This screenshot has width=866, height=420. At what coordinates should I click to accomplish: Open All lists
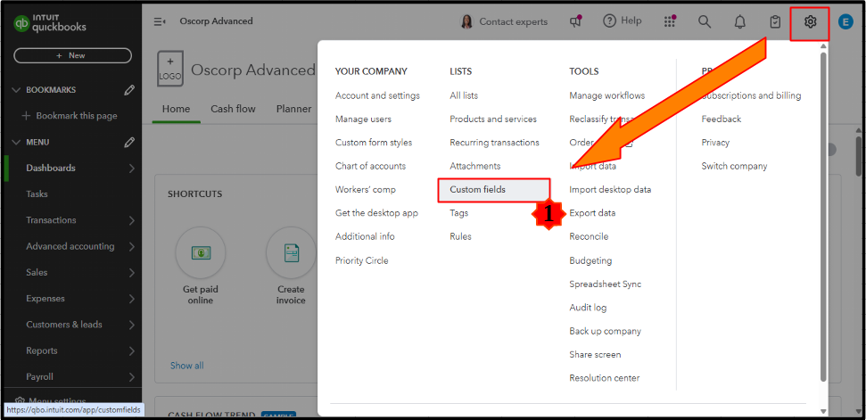[x=464, y=95]
